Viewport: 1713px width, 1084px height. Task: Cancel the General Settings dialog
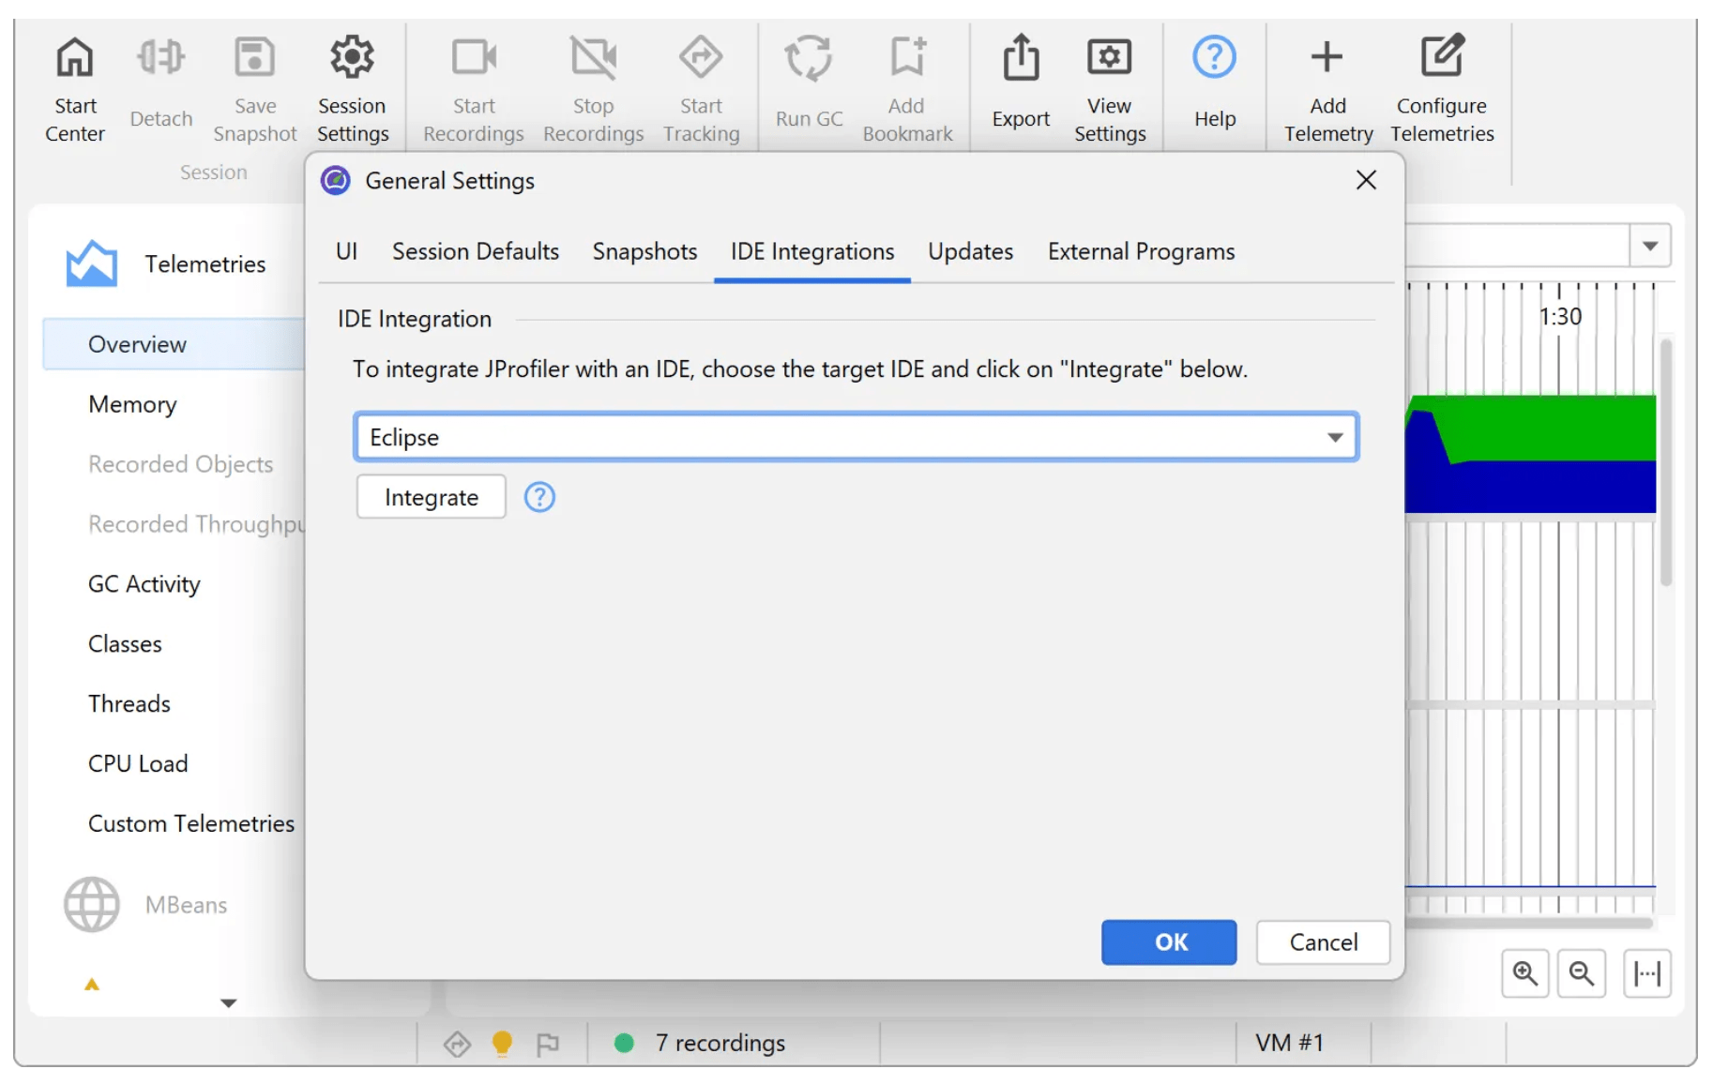click(x=1324, y=941)
